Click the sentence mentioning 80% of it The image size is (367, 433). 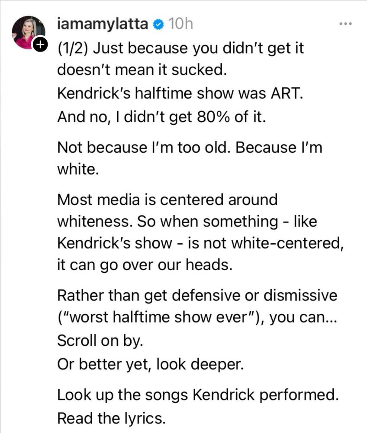[x=161, y=117]
